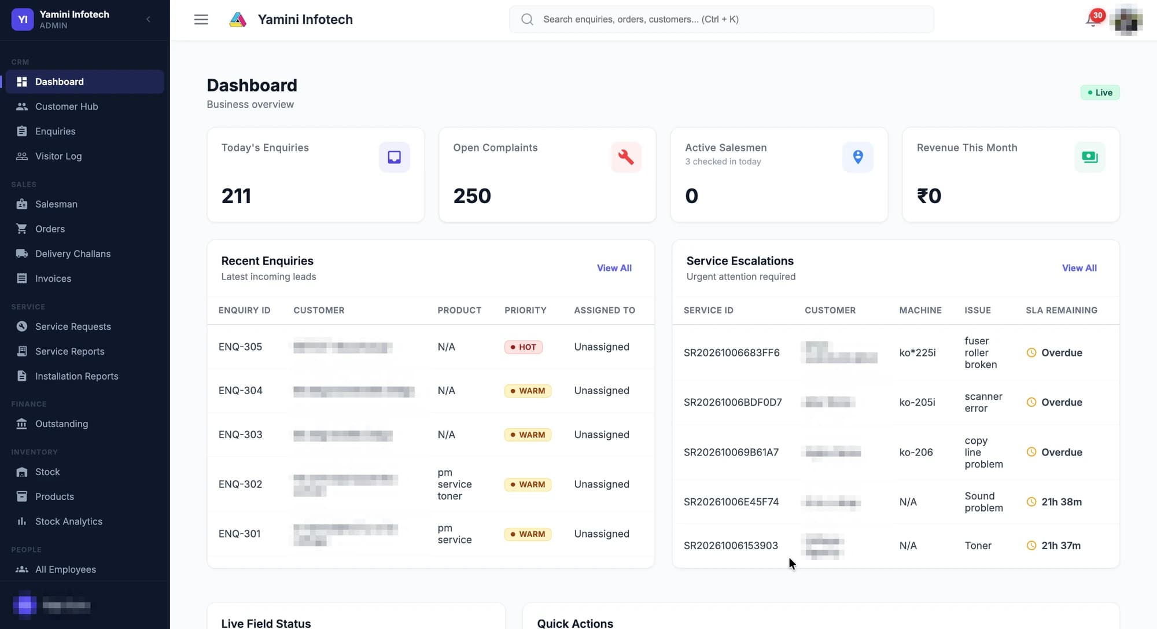
Task: Navigate to Service Requests
Action: click(84, 326)
